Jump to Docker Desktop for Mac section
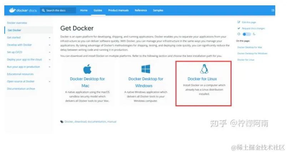Viewport: 287px width, 153px height. 250,47
